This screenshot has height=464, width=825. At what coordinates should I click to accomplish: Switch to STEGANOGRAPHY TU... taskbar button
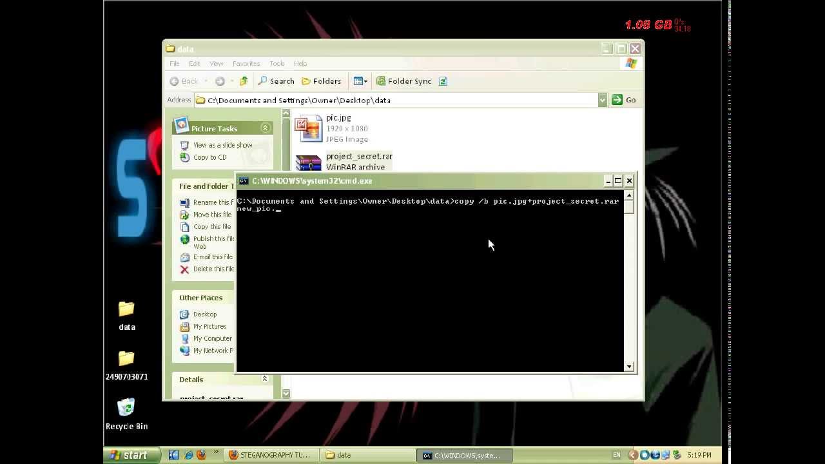point(271,455)
